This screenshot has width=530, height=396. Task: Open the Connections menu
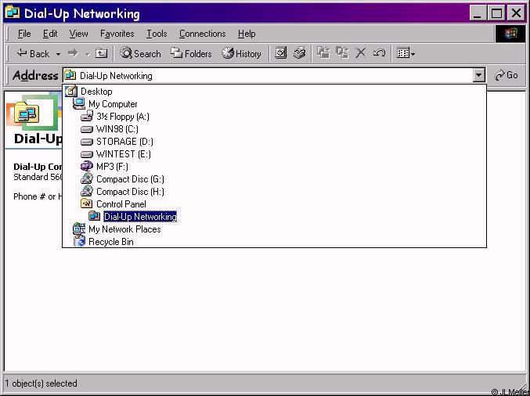tap(202, 34)
